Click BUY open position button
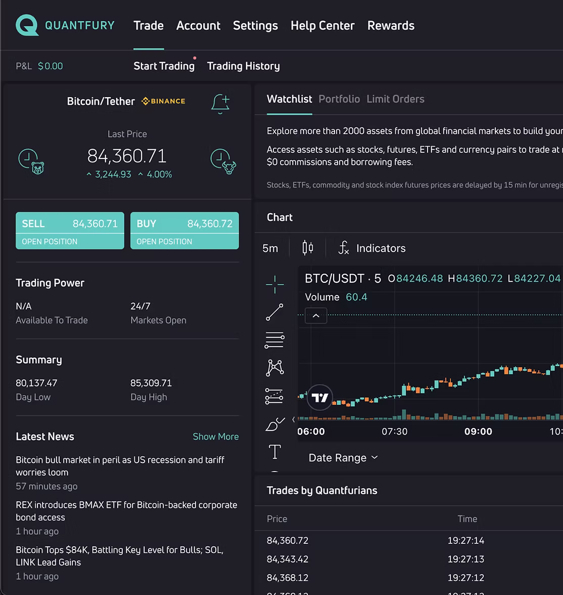Viewport: 563px width, 595px height. click(184, 231)
